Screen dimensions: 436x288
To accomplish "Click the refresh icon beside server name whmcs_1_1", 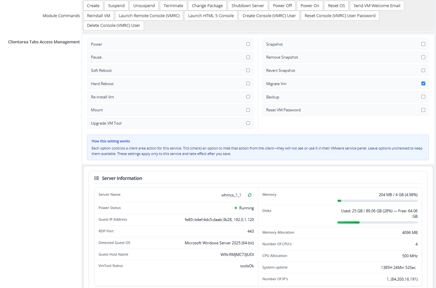I will (249, 195).
